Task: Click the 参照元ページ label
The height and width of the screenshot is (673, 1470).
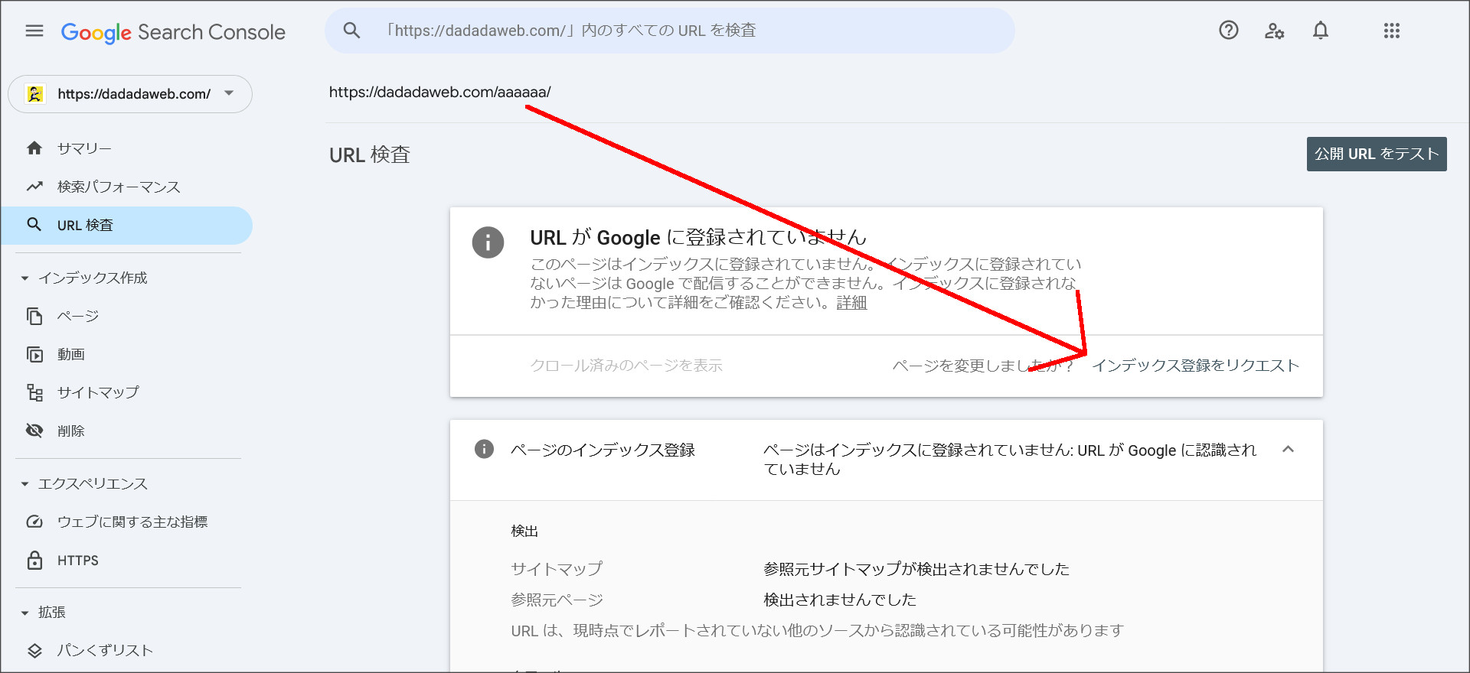Action: (557, 600)
